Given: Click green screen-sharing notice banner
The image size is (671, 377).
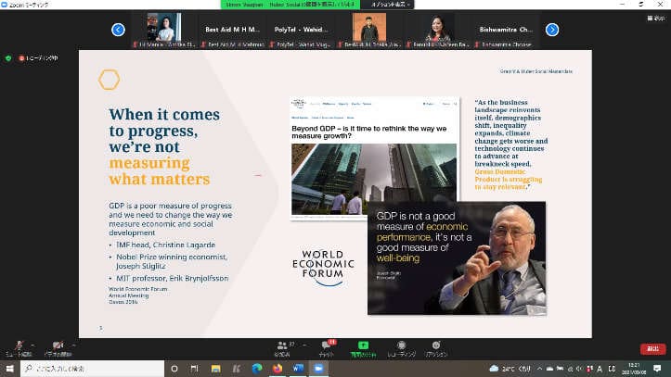Looking at the screenshot, I should click(290, 5).
